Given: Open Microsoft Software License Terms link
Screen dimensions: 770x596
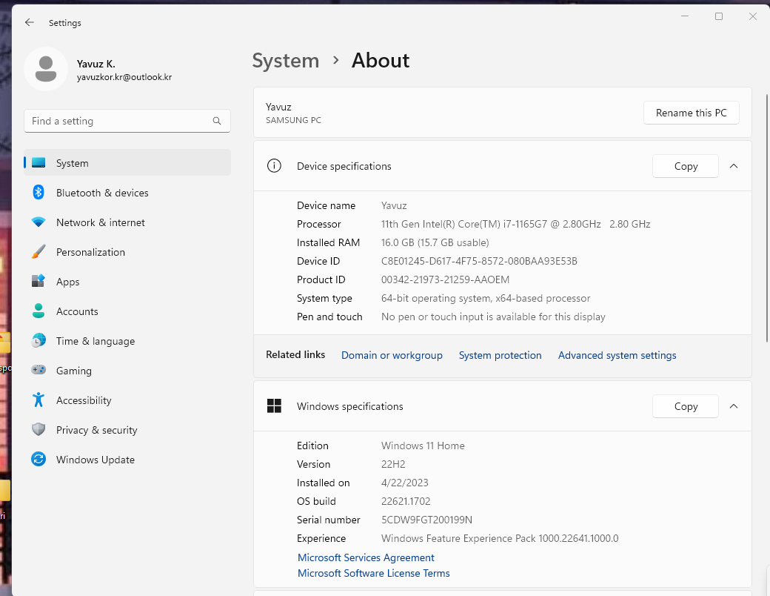Looking at the screenshot, I should click(x=374, y=573).
